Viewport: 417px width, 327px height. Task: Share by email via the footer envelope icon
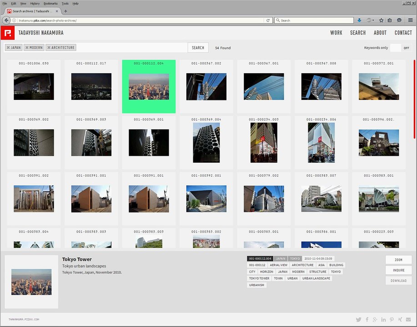click(408, 320)
